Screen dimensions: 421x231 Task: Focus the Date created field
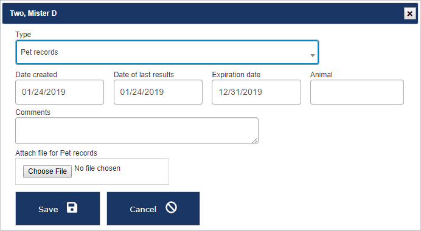click(60, 92)
